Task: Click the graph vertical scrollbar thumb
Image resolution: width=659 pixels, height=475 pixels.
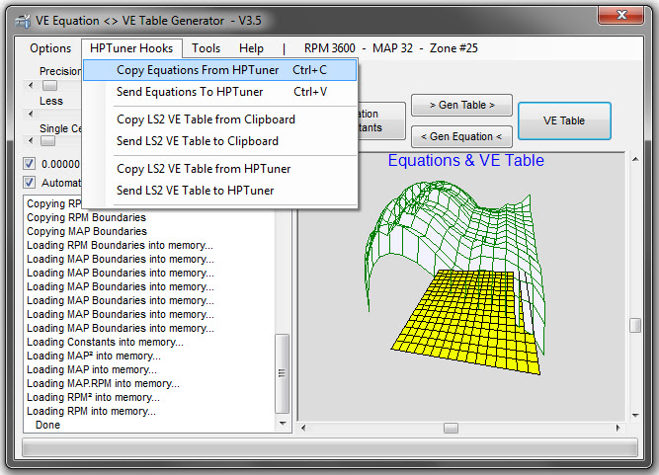Action: coord(635,326)
